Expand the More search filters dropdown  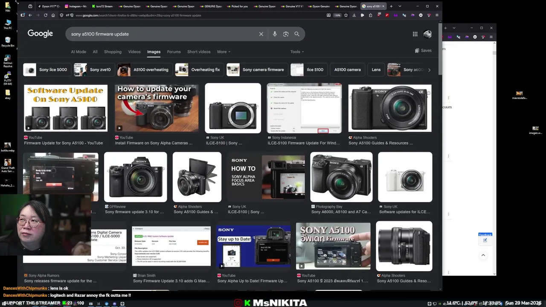point(224,52)
